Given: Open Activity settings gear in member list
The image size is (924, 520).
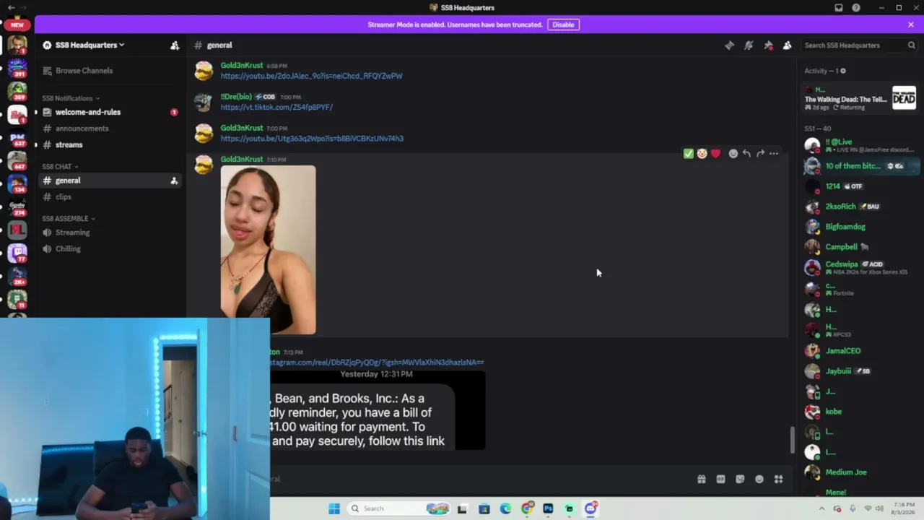Looking at the screenshot, I should click(842, 71).
